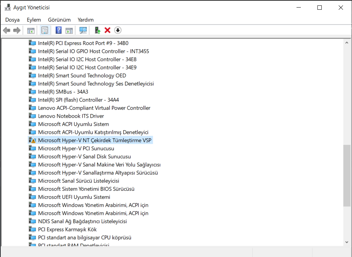
Task: Select Intel(R) Smart Sound Technology OED
Action: (82, 76)
